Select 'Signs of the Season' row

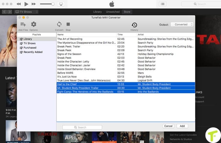(126, 54)
